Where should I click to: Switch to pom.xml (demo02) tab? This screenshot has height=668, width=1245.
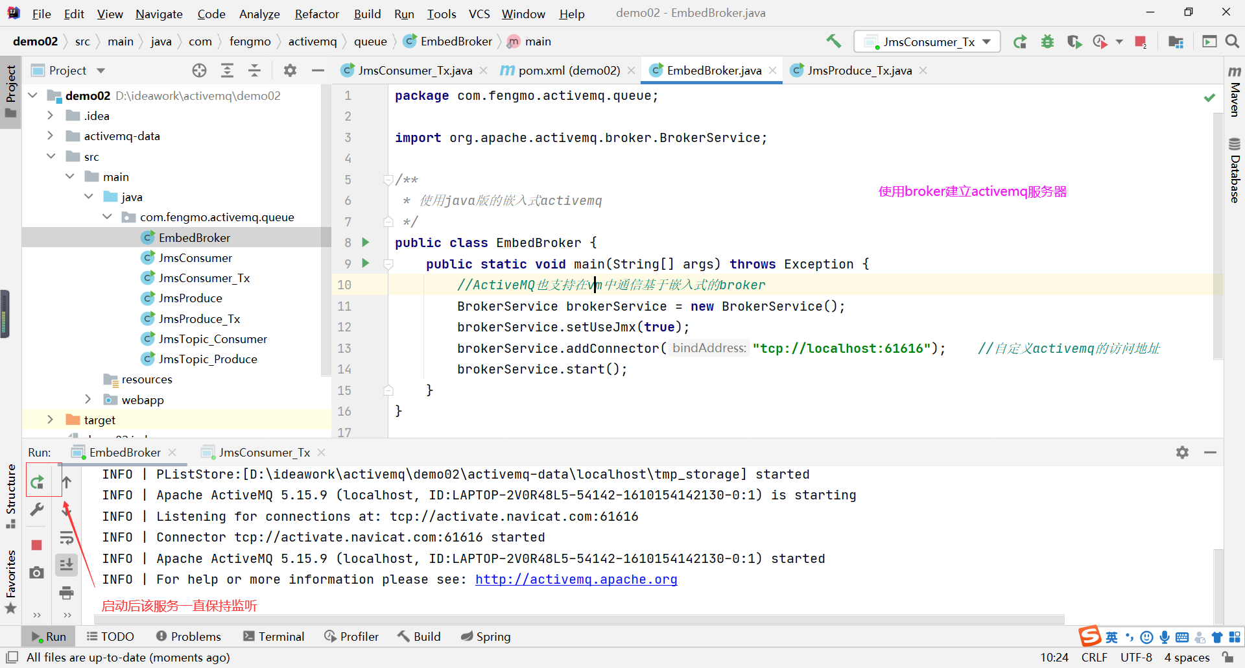point(569,71)
